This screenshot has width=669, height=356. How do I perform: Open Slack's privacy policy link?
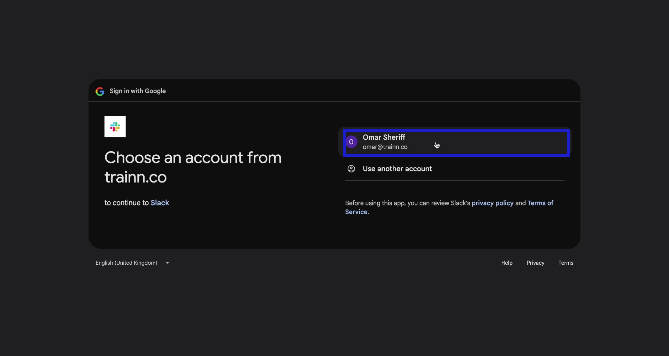coord(492,203)
